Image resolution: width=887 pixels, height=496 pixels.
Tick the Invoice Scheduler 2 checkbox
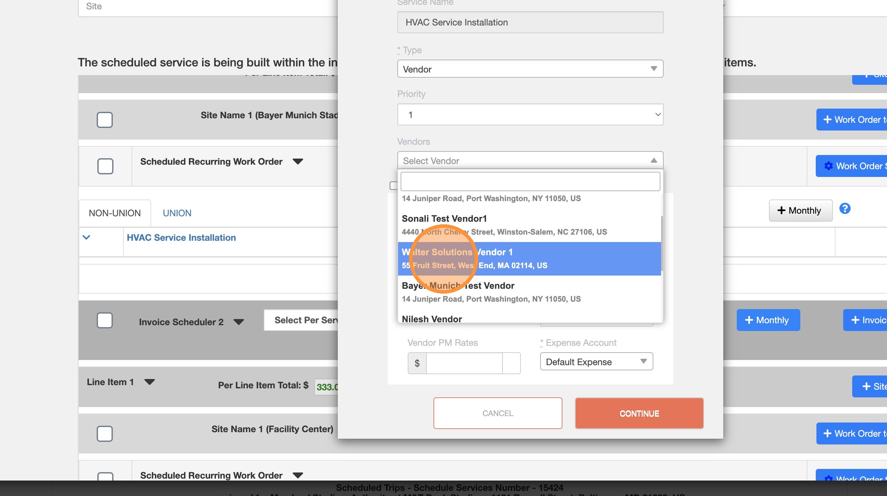click(x=105, y=320)
